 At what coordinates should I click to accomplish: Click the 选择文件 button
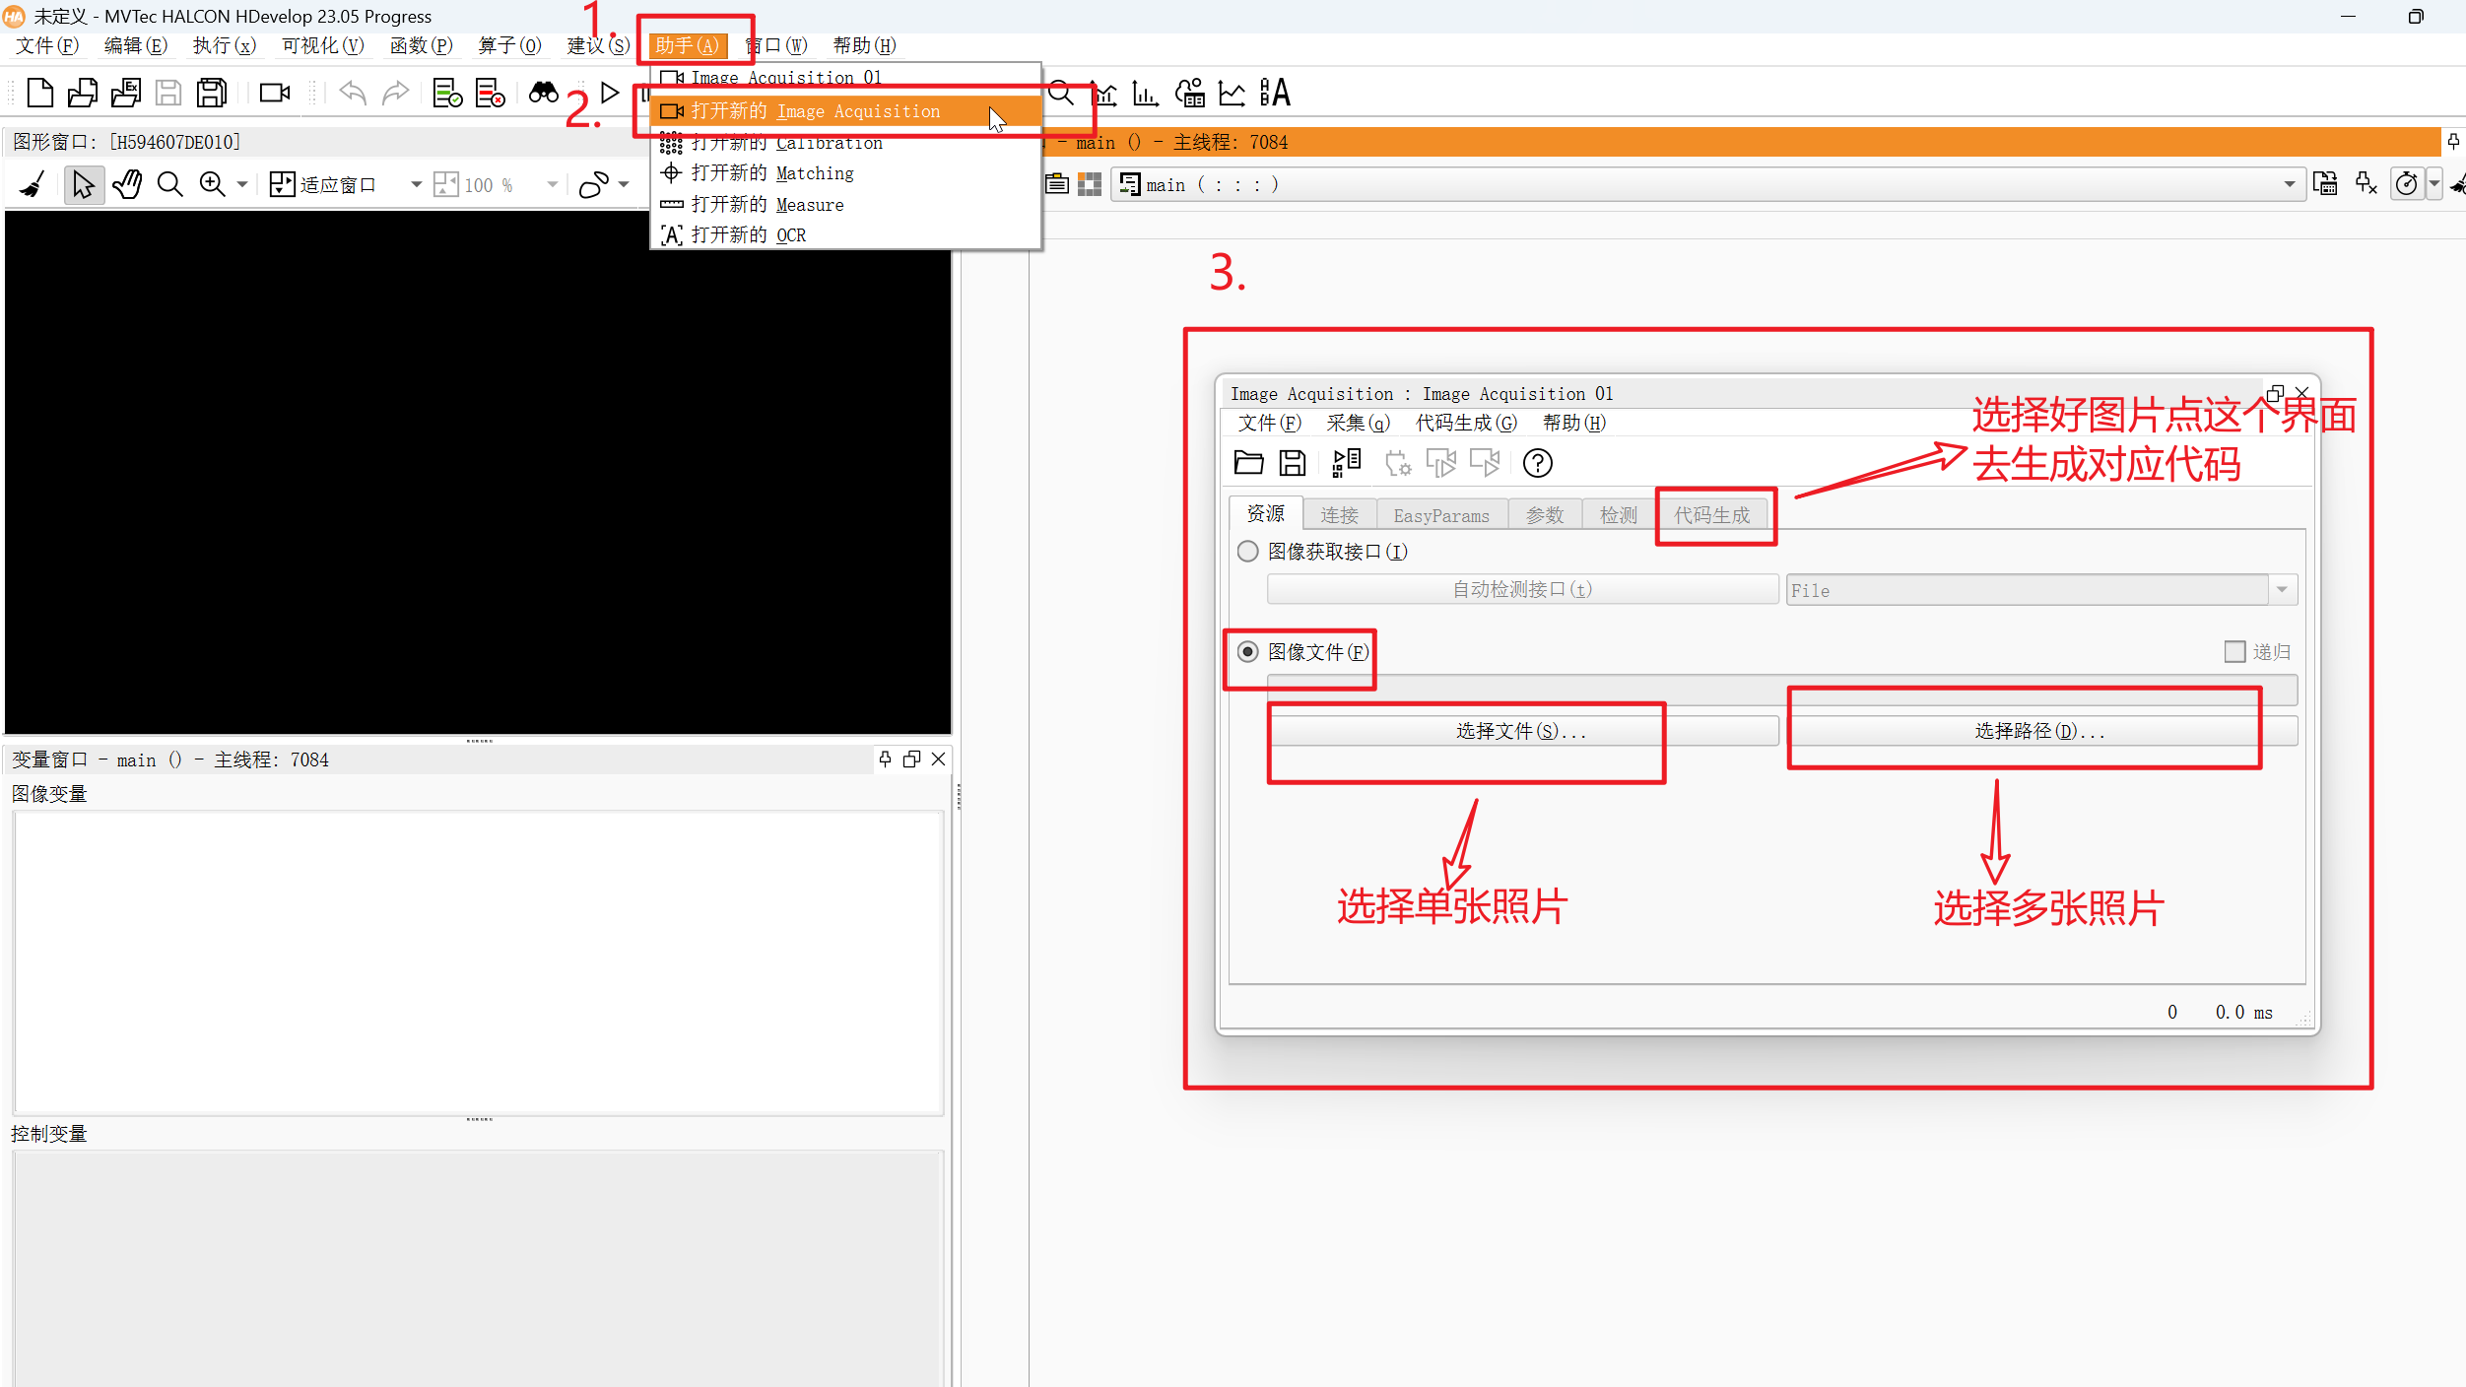(1521, 731)
